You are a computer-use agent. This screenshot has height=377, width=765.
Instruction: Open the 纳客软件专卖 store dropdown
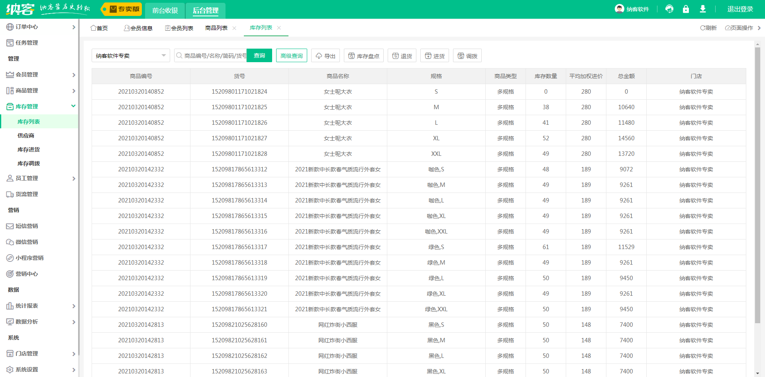pyautogui.click(x=131, y=56)
